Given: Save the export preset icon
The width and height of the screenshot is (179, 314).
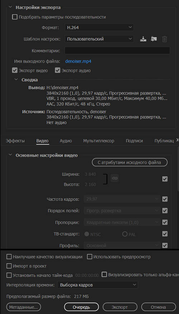Looking at the screenshot, I should (143, 39).
